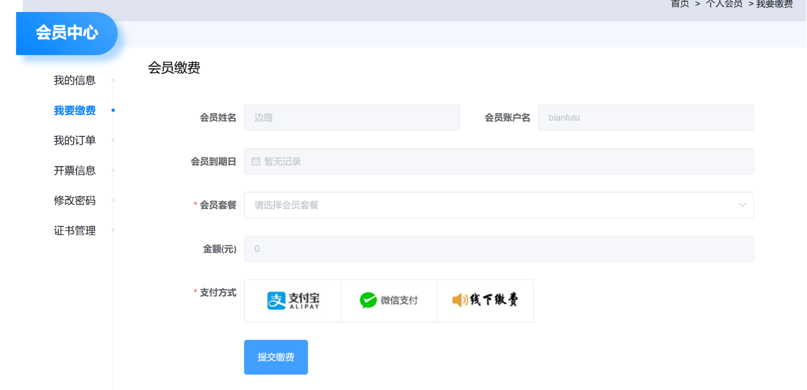This screenshot has height=390, width=807.
Task: Click the 金额(元) amount field
Action: (499, 249)
